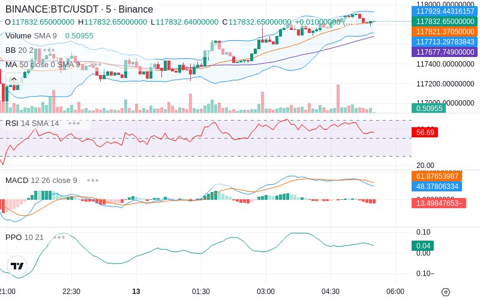The height and width of the screenshot is (300, 480).
Task: Click the 01:30 time axis label
Action: tap(201, 292)
